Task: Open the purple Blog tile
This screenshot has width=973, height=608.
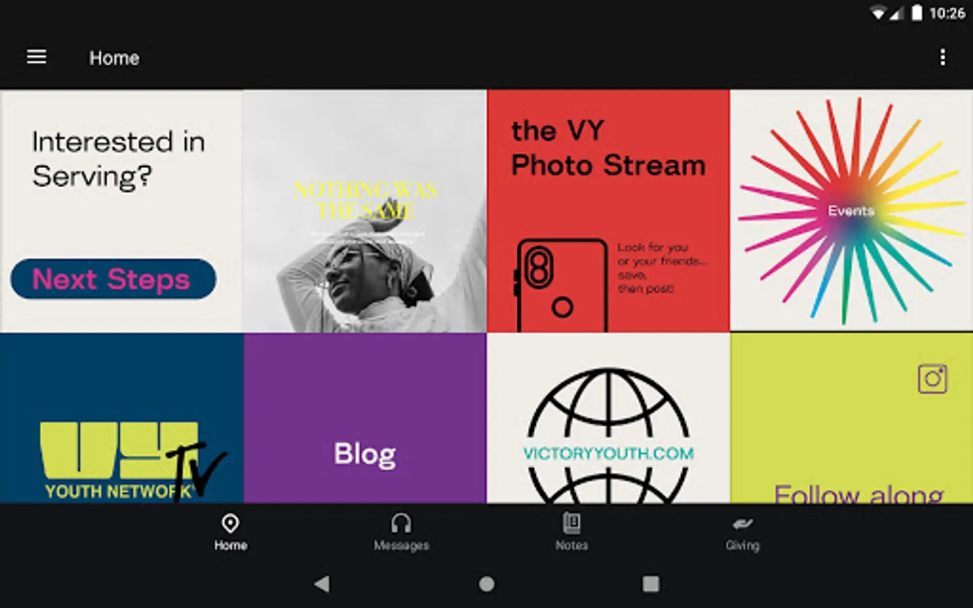Action: click(x=365, y=418)
